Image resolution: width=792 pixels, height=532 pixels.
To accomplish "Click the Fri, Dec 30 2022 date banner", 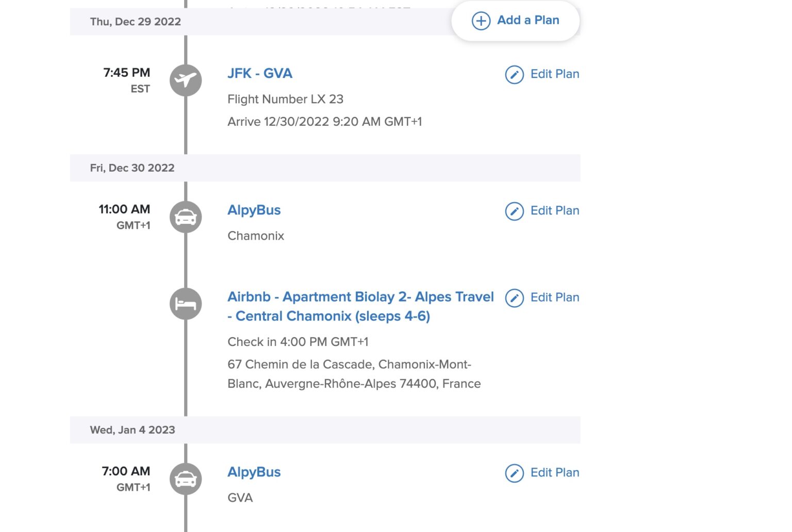I will 132,168.
